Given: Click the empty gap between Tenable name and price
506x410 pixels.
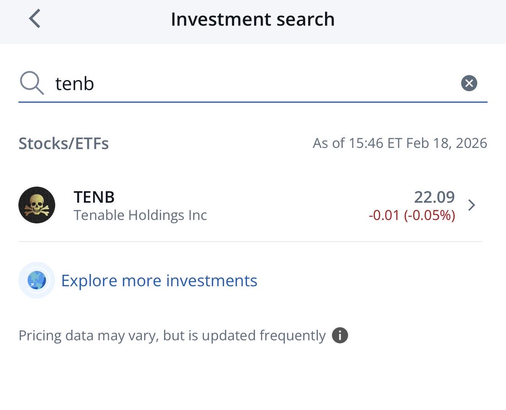Looking at the screenshot, I should (287, 206).
